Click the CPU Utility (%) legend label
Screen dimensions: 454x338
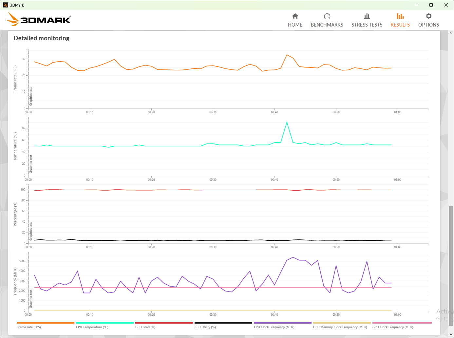tap(205, 327)
